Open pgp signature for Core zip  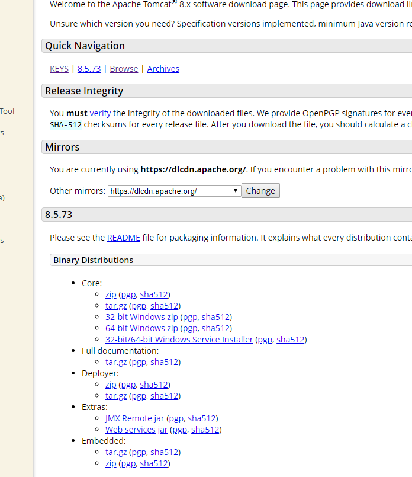click(128, 294)
